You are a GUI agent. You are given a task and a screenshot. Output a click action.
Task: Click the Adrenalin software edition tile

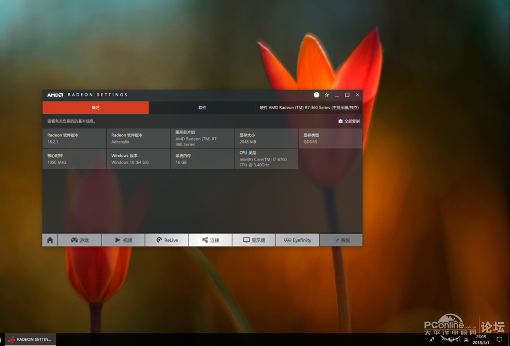point(138,138)
